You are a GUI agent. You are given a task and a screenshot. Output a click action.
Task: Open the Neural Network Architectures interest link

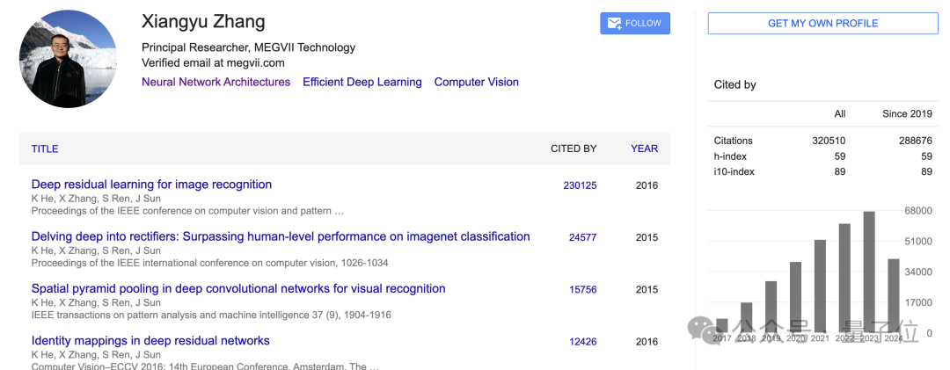pyautogui.click(x=216, y=82)
